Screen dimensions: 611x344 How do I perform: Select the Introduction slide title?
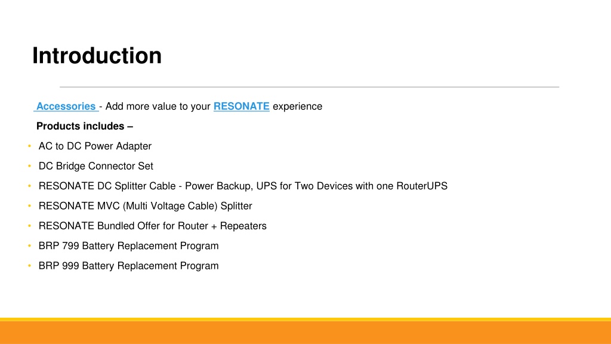(x=97, y=56)
